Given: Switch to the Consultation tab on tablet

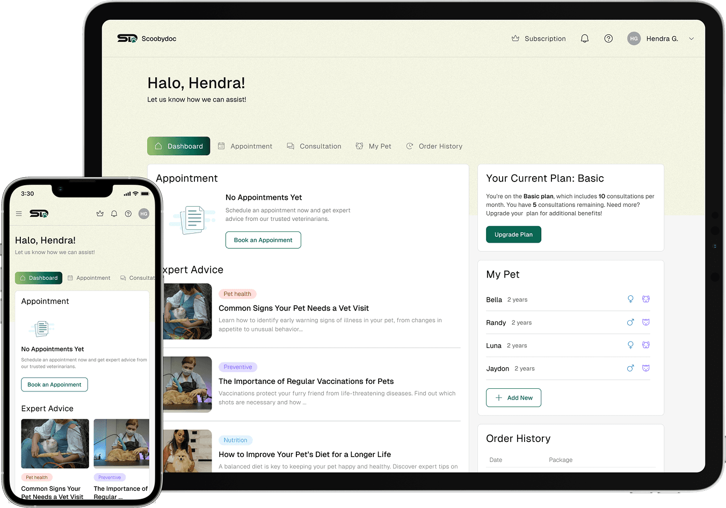Looking at the screenshot, I should 314,146.
